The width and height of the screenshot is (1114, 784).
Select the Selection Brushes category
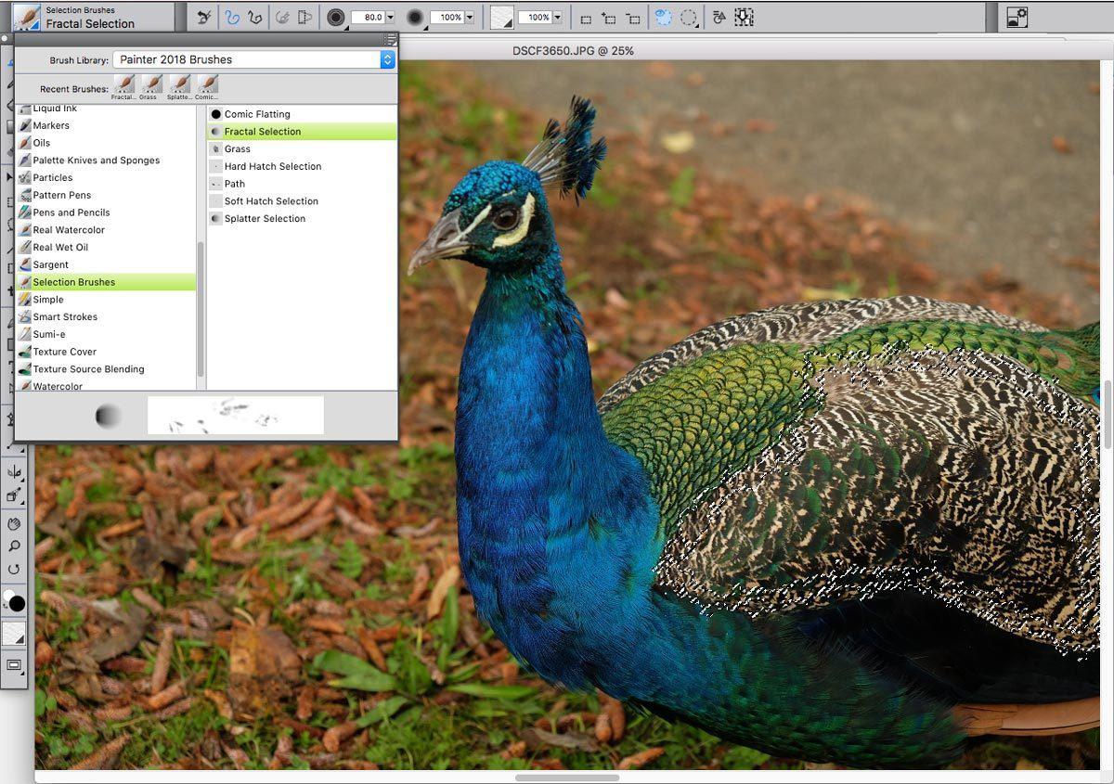106,282
